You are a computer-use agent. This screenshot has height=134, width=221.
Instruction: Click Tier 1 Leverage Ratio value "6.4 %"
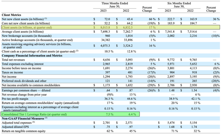tap(132, 114)
